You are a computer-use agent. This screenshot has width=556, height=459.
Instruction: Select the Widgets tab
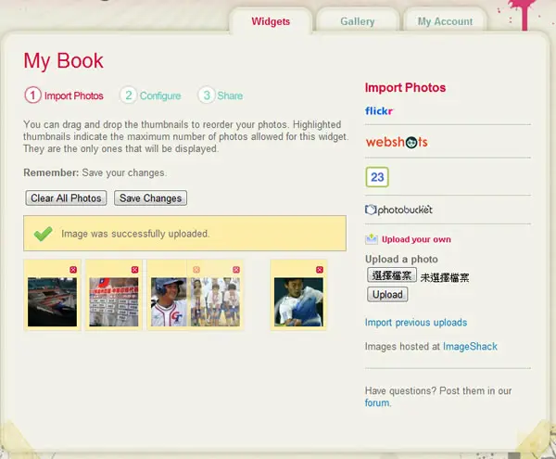271,21
